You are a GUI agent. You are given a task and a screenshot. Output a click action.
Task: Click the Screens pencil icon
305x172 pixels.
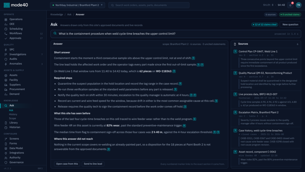[6, 139]
